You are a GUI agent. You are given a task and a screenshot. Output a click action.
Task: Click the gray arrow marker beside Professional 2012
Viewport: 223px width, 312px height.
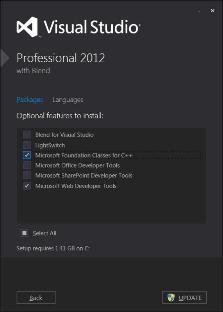[5, 58]
